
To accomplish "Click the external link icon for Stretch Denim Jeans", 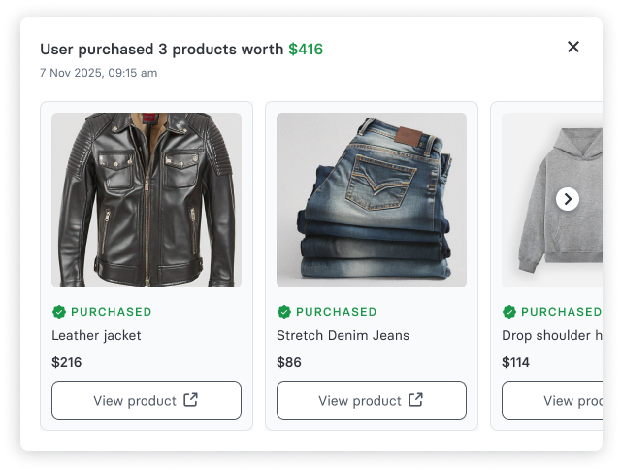I will click(416, 400).
